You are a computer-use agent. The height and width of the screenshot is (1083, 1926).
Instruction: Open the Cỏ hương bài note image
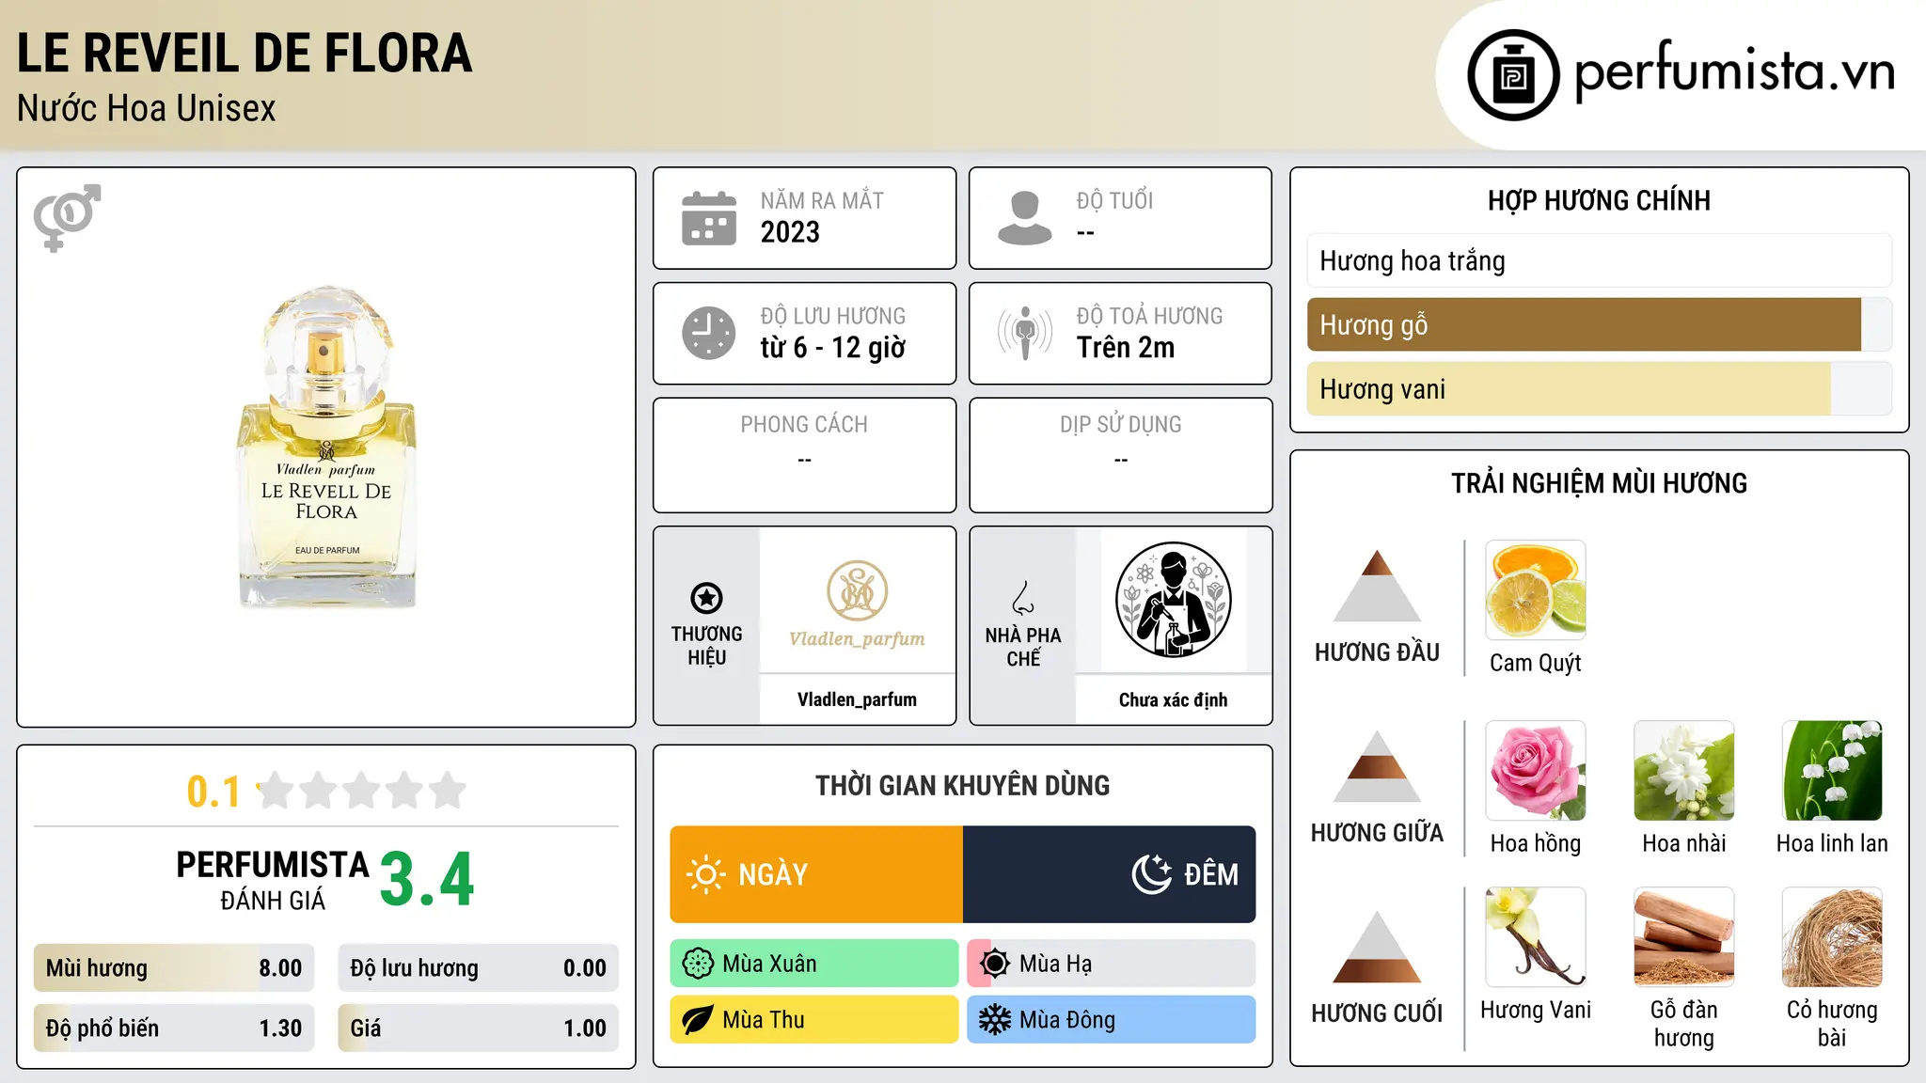coord(1833,937)
